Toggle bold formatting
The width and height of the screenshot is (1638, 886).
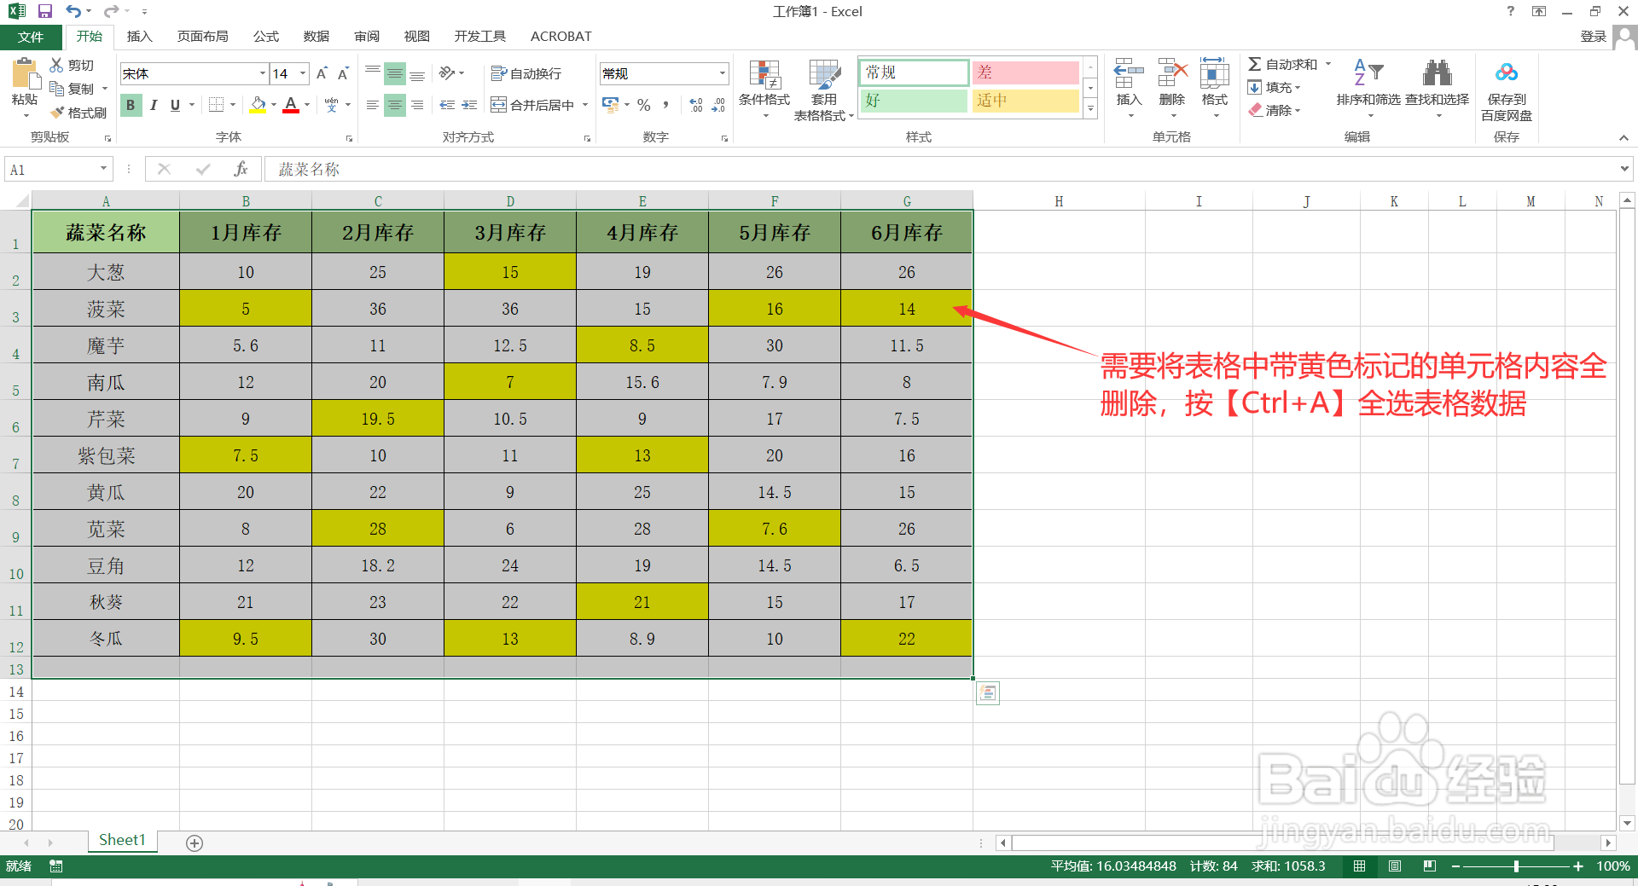[x=130, y=105]
